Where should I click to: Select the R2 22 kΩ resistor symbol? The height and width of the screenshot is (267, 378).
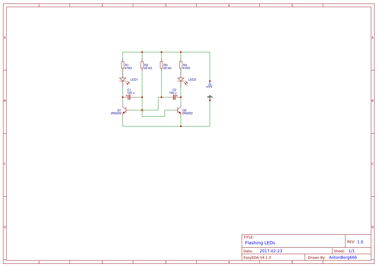142,65
